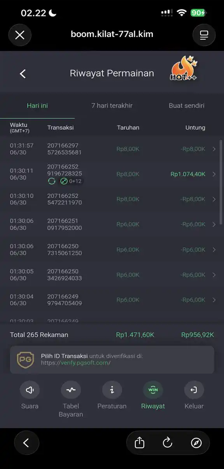Image resolution: width=224 pixels, height=469 pixels.
Task: Open the browser tabs icon beside URL
Action: point(204,35)
